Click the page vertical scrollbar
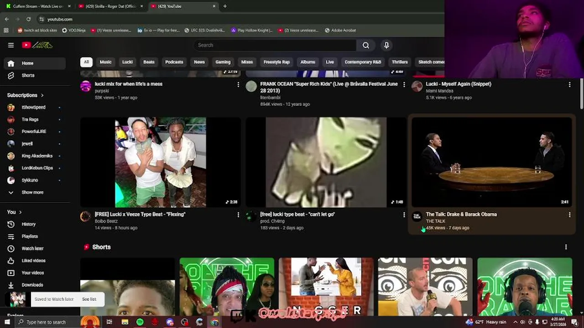This screenshot has height=328, width=584. [x=582, y=93]
